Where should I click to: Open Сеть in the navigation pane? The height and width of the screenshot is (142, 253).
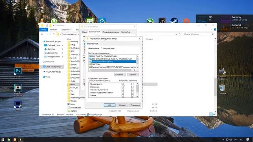point(47,77)
